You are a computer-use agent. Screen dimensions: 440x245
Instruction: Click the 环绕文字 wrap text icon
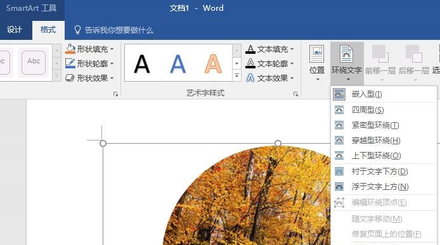point(347,54)
